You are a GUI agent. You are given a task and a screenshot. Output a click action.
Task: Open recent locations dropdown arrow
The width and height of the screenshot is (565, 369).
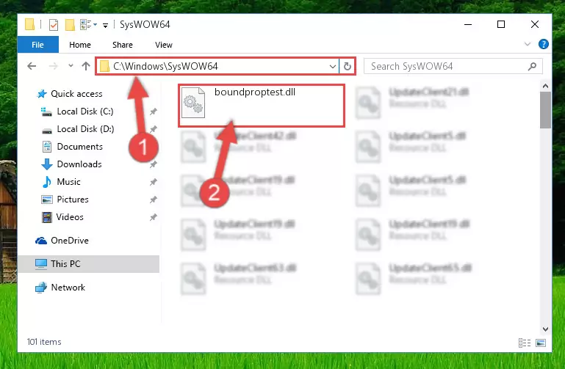point(71,66)
